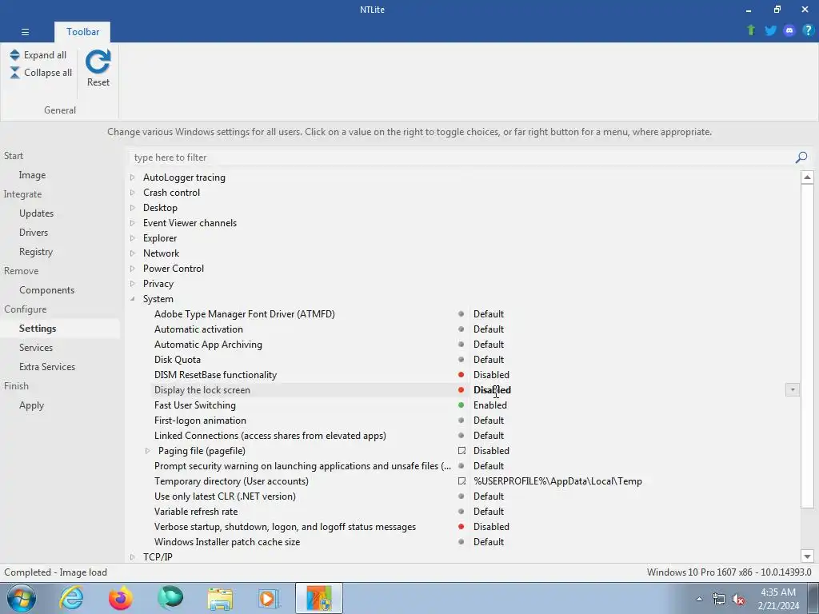This screenshot has width=819, height=614.
Task: Show hidden tray icons arrow
Action: 699,600
